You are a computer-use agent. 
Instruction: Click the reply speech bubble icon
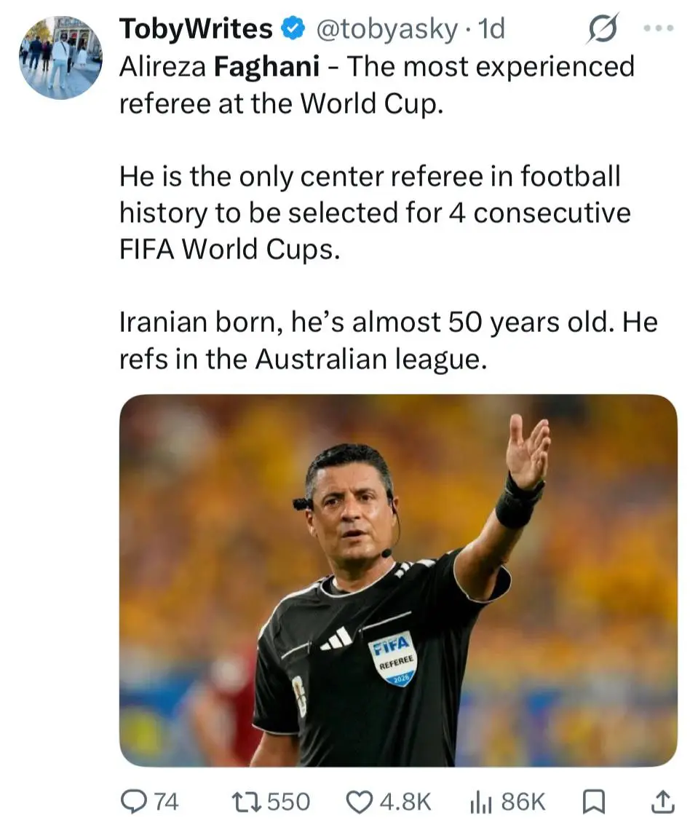pos(133,802)
